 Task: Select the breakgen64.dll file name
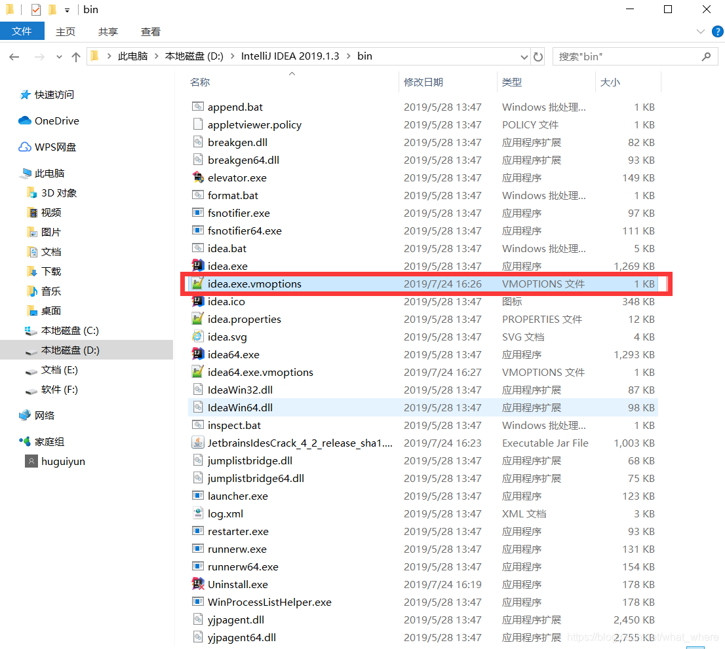[244, 160]
